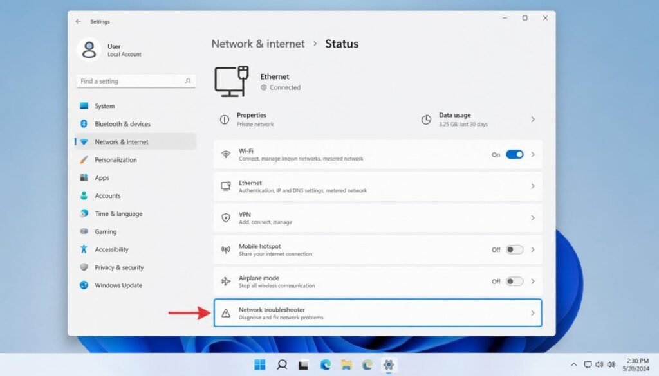Click the user profile avatar

[89, 49]
